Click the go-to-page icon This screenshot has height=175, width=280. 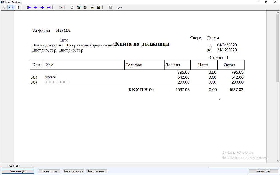[60, 7]
